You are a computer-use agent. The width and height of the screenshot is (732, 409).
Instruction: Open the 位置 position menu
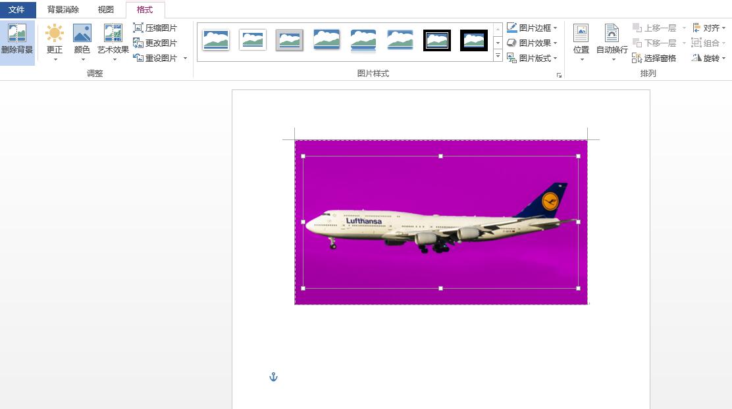tap(581, 42)
